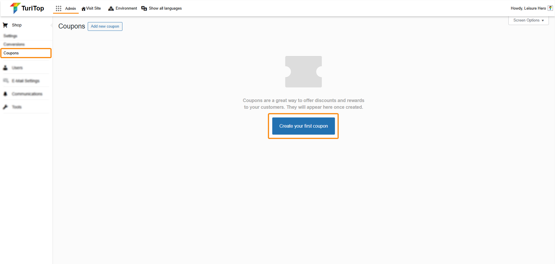555x264 pixels.
Task: Click the Visit Site home icon
Action: click(84, 9)
